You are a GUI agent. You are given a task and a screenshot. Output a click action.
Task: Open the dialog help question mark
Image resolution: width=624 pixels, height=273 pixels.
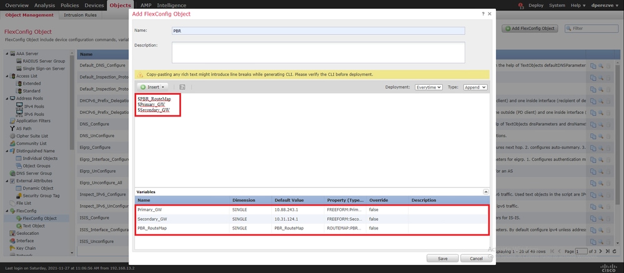[483, 14]
